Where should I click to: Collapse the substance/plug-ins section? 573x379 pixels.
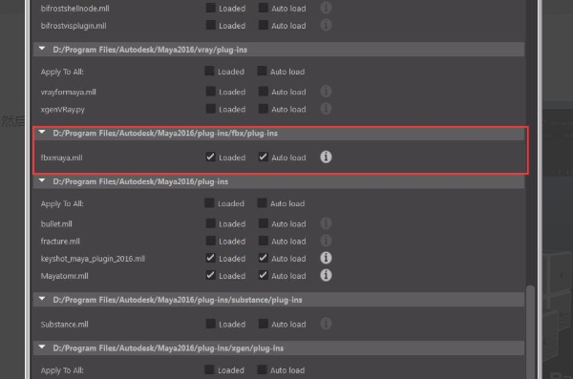click(42, 299)
